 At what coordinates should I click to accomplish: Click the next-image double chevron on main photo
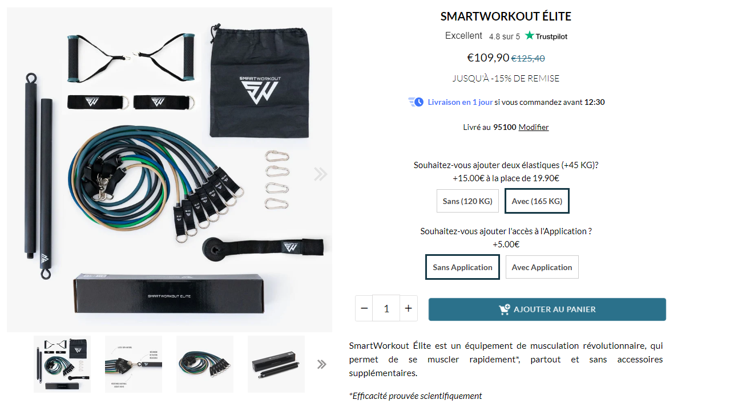[320, 174]
